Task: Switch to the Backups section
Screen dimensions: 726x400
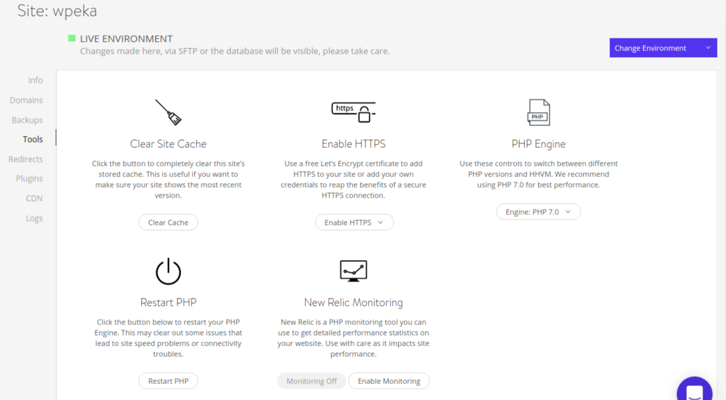Action: pos(27,120)
